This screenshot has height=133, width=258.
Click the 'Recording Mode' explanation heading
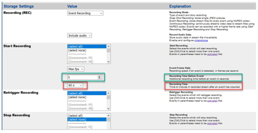(179, 12)
